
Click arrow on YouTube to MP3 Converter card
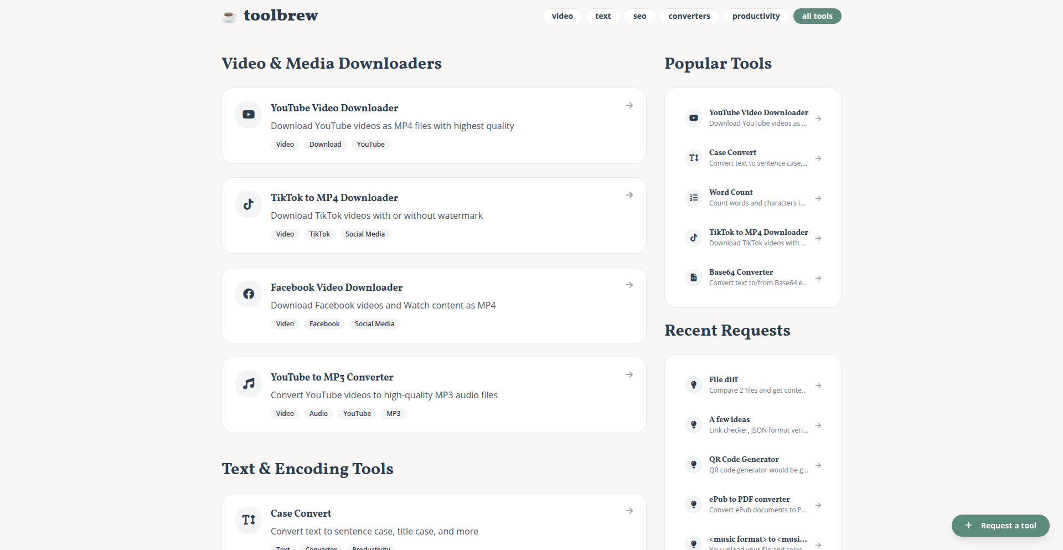point(629,374)
